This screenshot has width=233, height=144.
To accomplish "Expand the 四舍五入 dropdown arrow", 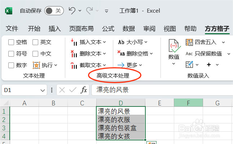I will [223, 42].
